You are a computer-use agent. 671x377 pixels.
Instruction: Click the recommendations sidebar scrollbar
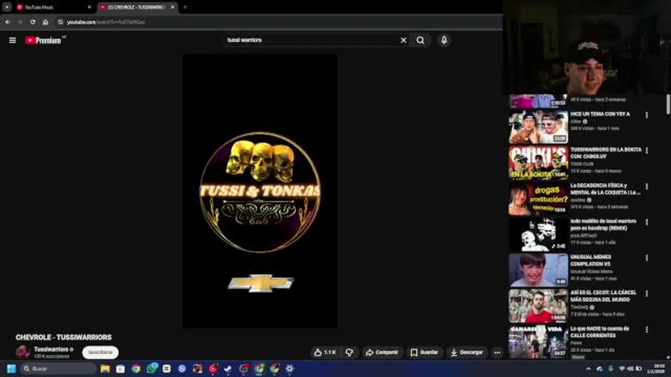(668, 104)
